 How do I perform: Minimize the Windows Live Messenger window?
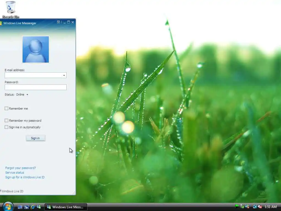(64, 23)
